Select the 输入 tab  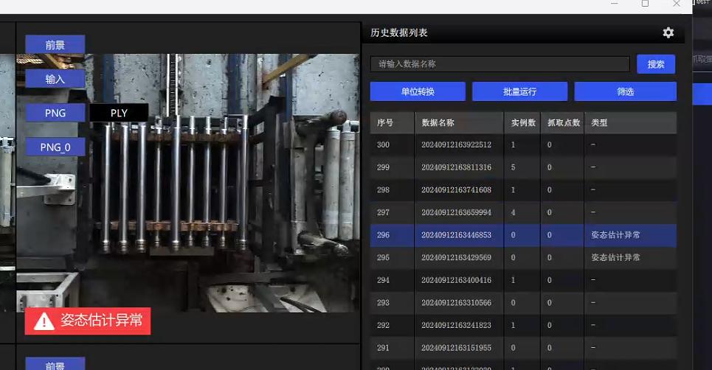55,79
